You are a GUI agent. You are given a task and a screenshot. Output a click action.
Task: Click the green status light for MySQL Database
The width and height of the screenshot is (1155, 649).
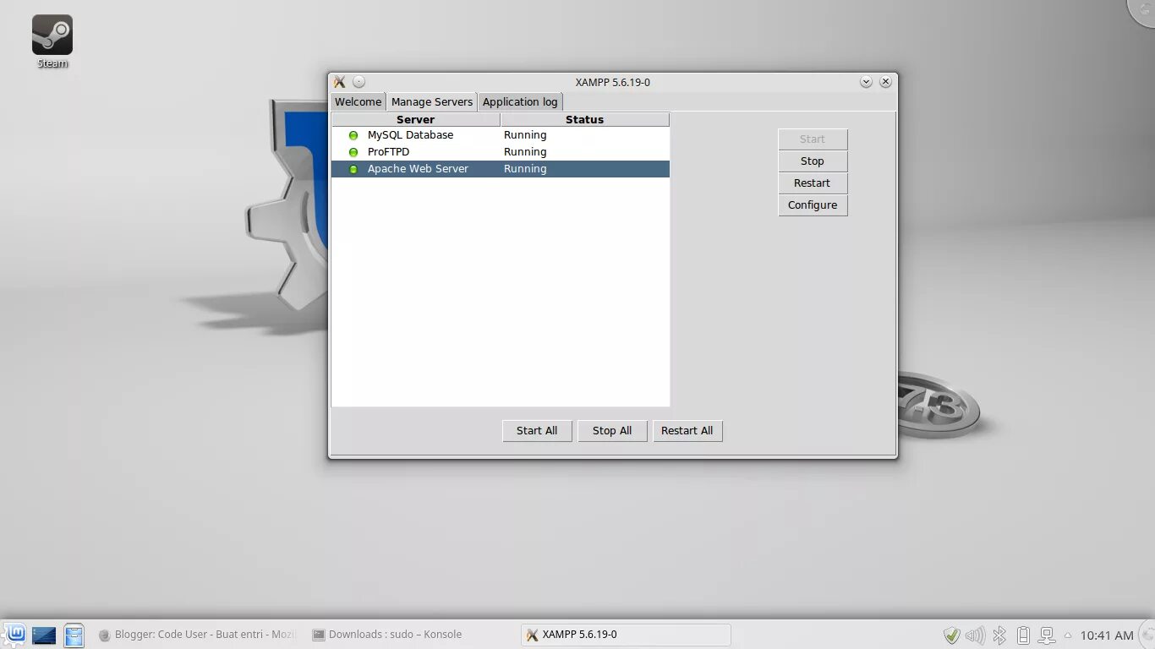(x=353, y=135)
